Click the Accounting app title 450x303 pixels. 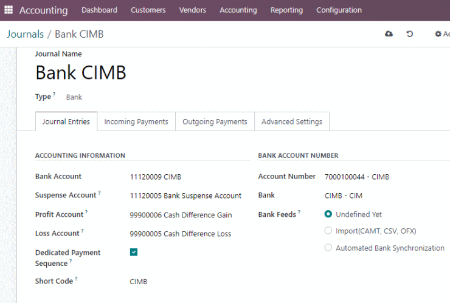coord(43,10)
